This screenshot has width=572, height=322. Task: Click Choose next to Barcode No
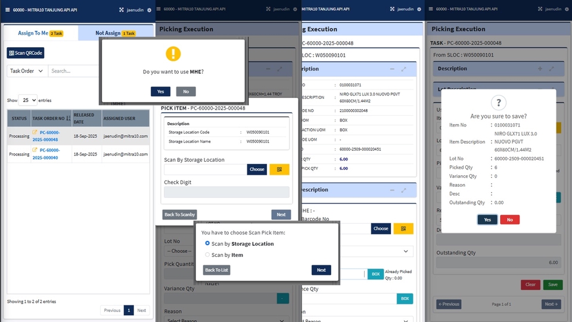click(x=381, y=228)
